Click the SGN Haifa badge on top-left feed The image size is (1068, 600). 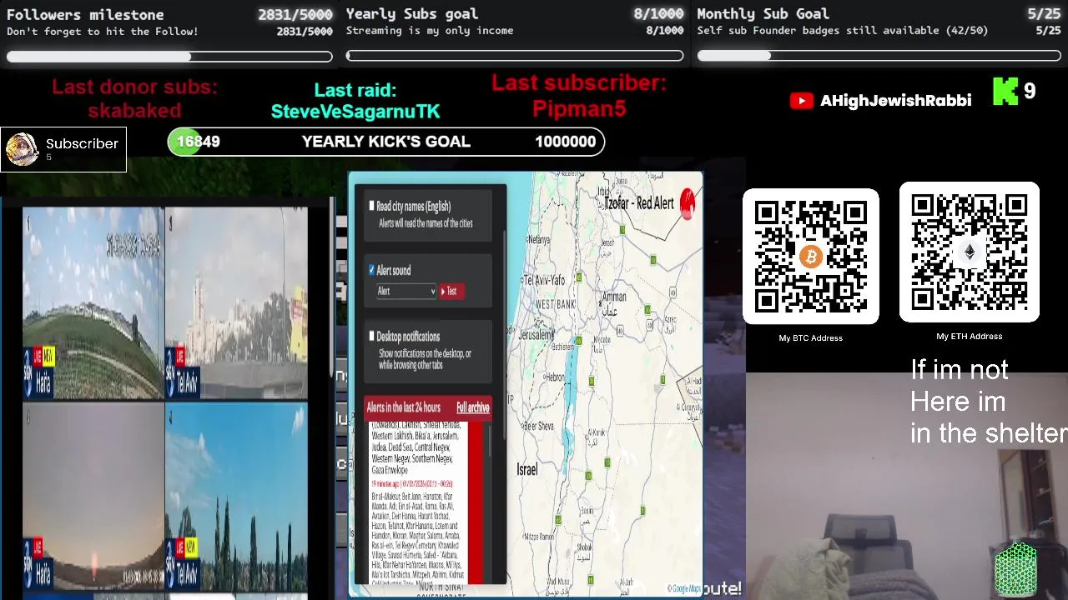(x=40, y=372)
